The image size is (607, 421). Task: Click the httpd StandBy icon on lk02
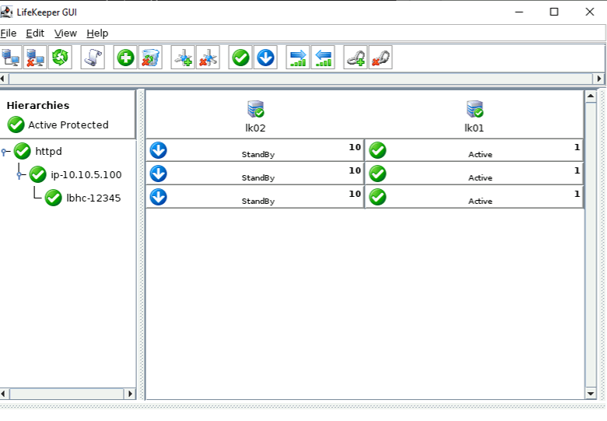pyautogui.click(x=158, y=150)
